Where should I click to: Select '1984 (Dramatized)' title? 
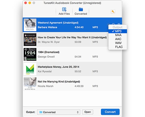point(49,52)
